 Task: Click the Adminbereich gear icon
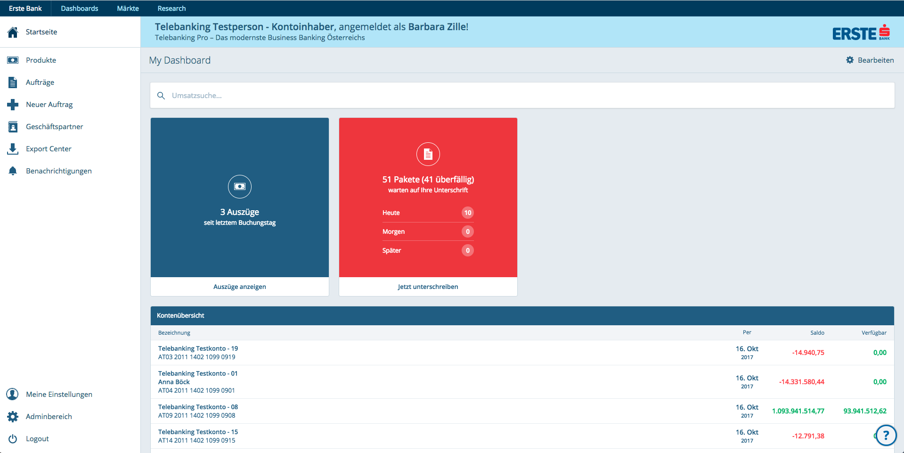(x=13, y=417)
